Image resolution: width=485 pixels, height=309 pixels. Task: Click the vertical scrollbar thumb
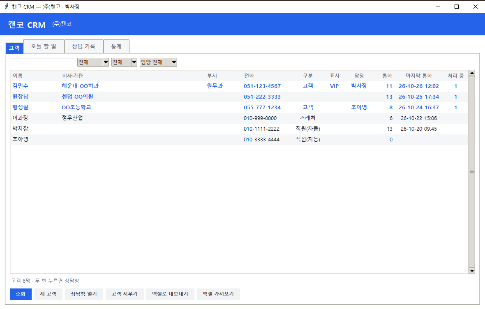[x=472, y=172]
